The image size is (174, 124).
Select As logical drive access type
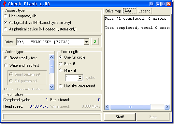(x=37, y=23)
